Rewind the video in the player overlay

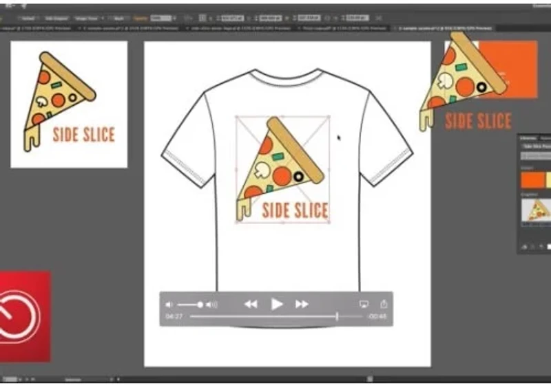(x=251, y=304)
